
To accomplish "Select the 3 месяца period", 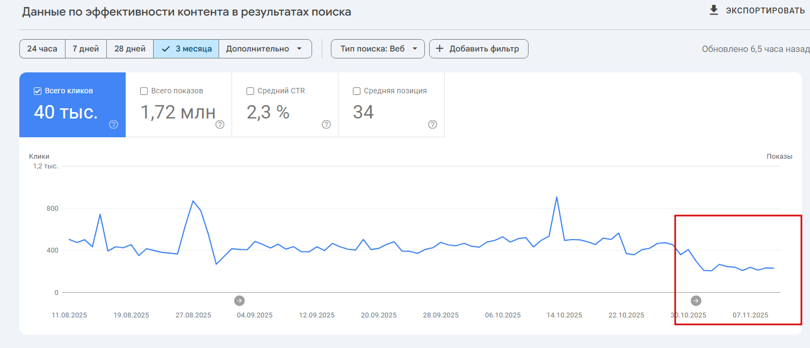I will pos(186,49).
